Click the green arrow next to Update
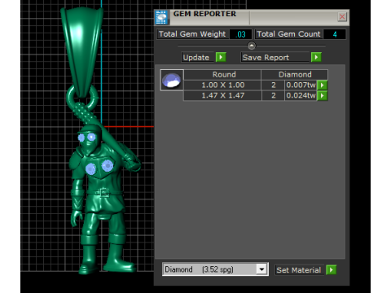Viewport: 391px width, 293px height. [x=221, y=57]
